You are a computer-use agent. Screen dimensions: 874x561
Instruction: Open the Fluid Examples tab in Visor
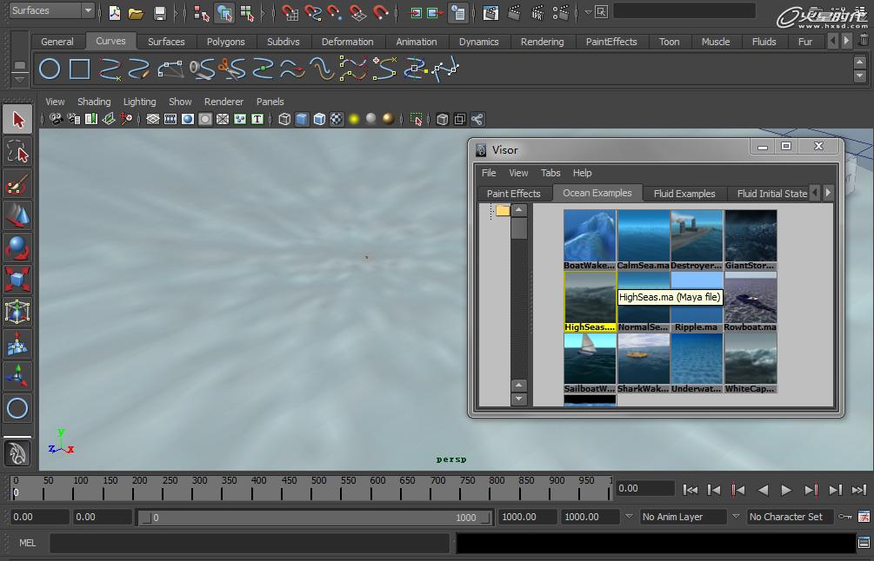pyautogui.click(x=684, y=194)
